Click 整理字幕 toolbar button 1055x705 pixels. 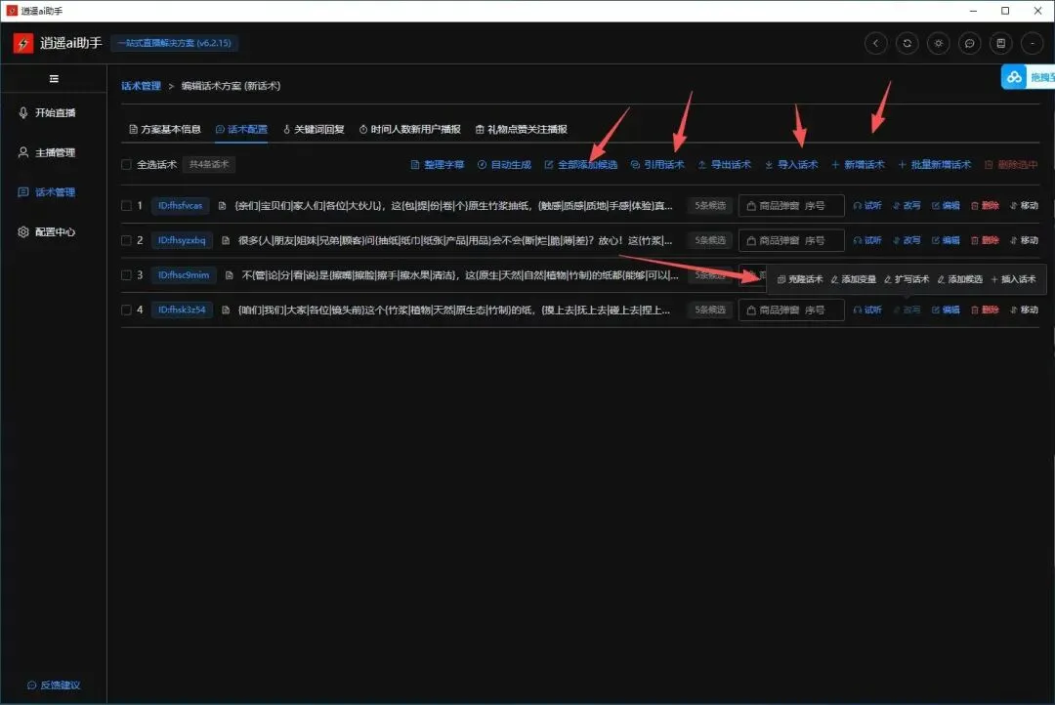coord(438,164)
